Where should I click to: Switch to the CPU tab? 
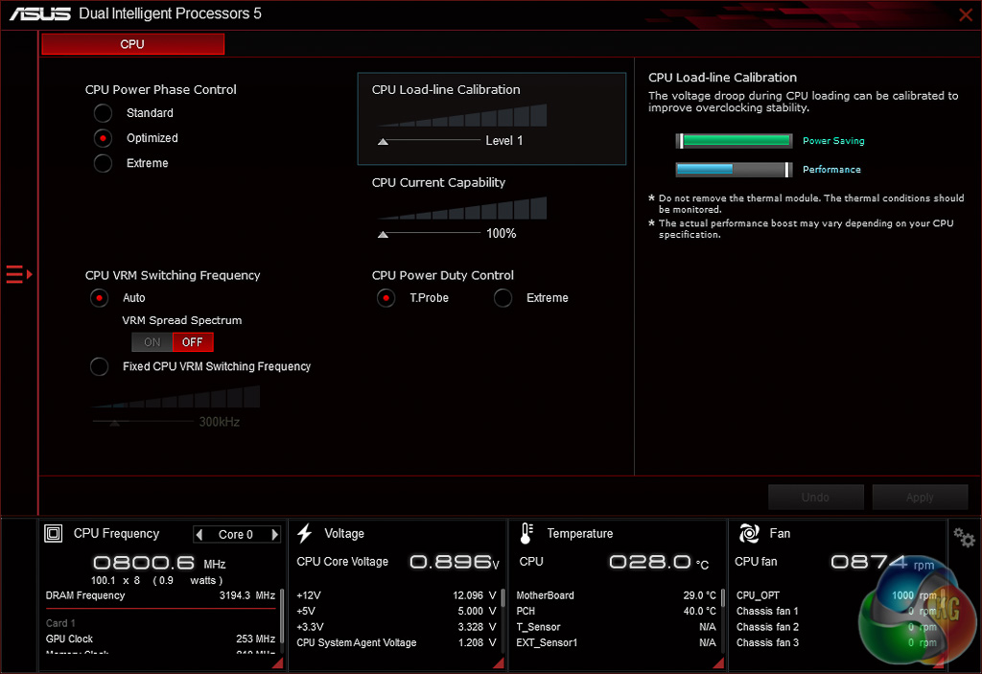coord(132,44)
